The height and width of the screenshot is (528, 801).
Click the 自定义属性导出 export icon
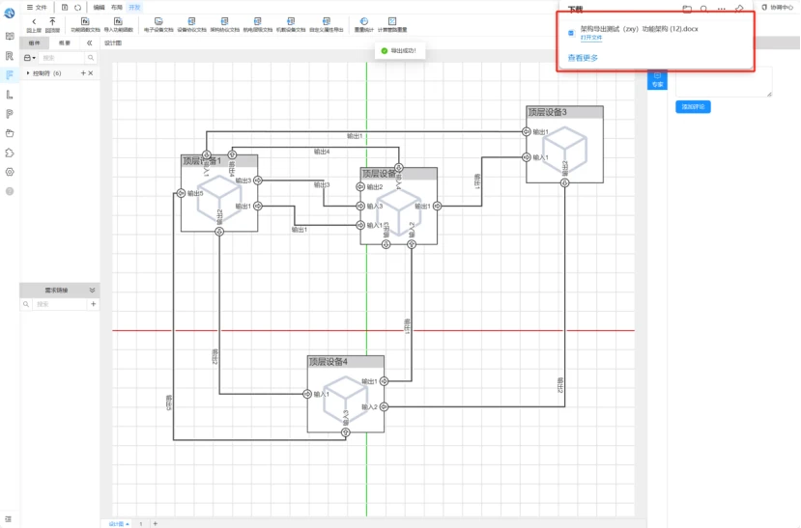[x=326, y=21]
